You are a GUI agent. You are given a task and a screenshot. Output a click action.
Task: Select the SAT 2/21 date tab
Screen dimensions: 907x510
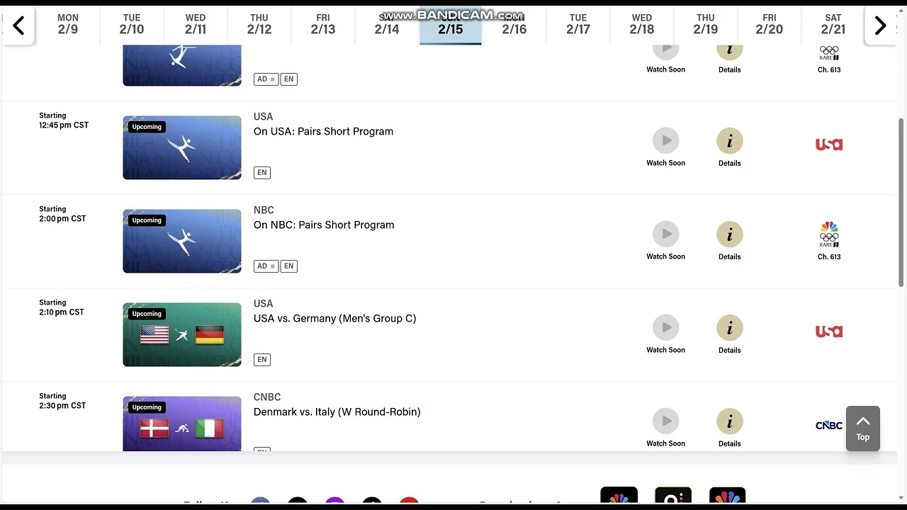click(833, 25)
